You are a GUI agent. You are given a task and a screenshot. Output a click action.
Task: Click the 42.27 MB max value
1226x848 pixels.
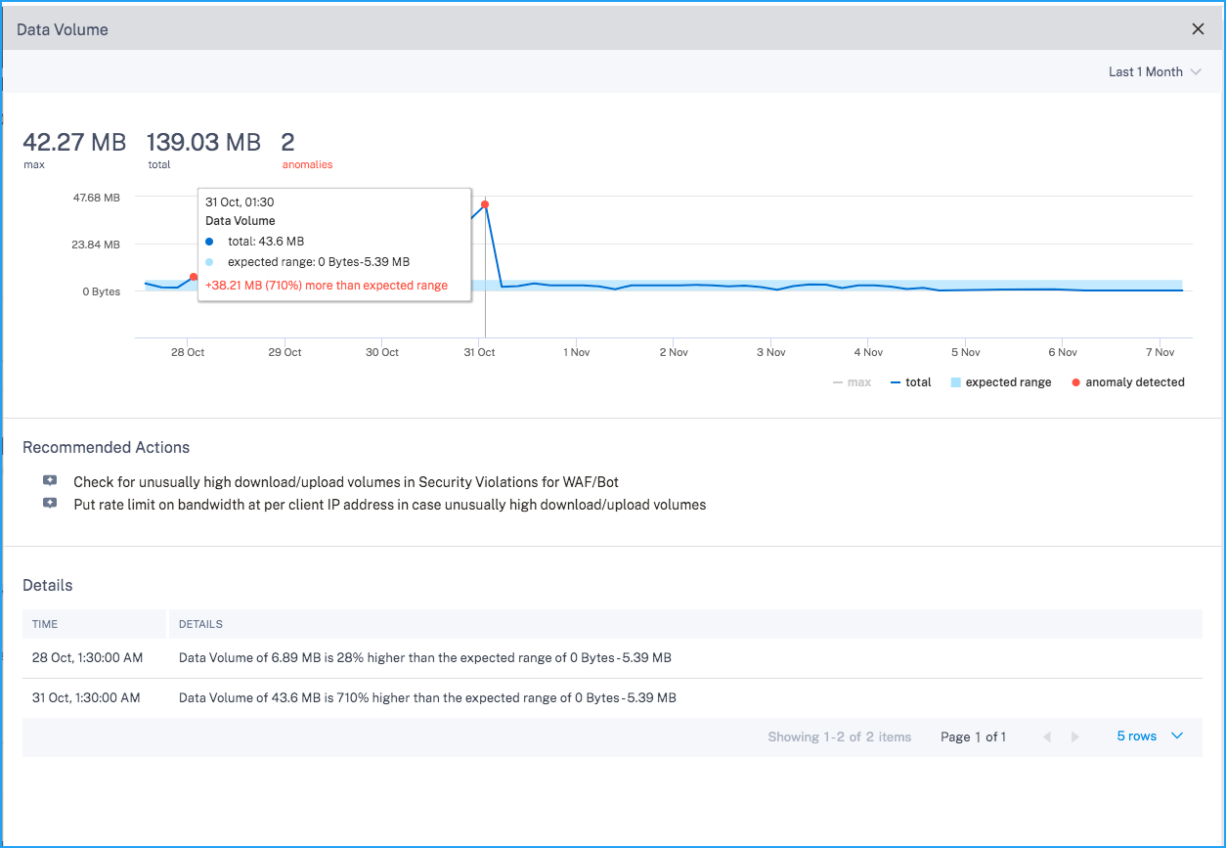click(x=74, y=143)
